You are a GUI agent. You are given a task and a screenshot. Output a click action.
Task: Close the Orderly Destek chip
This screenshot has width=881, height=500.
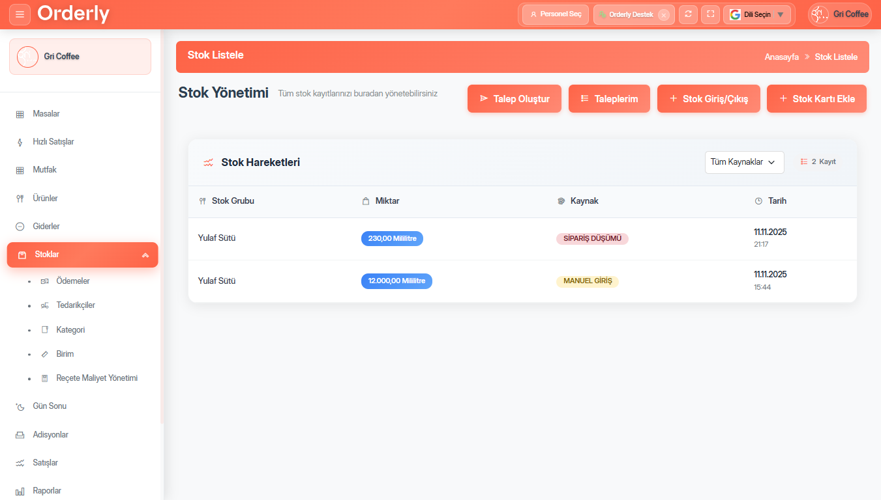click(664, 15)
